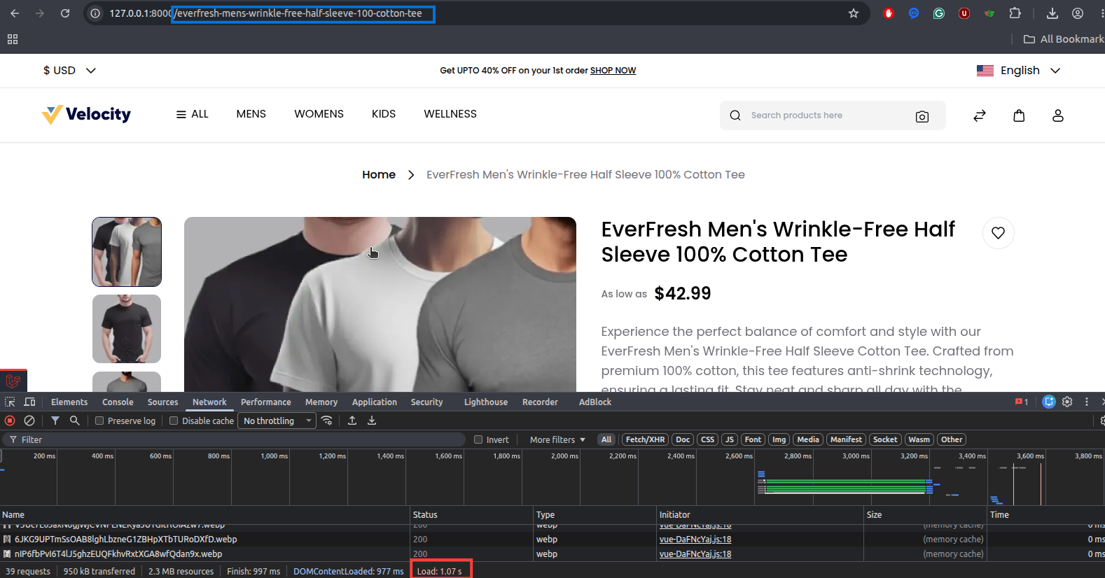Enable the Disable cache checkbox
The image size is (1105, 578).
(174, 421)
